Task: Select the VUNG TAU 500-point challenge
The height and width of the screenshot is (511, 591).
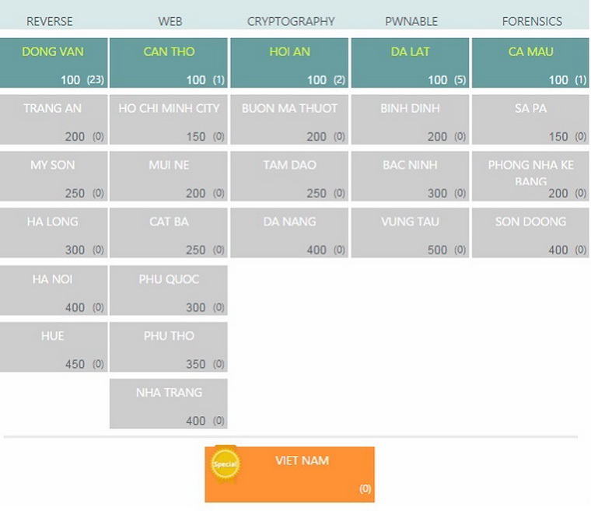Action: [410, 233]
